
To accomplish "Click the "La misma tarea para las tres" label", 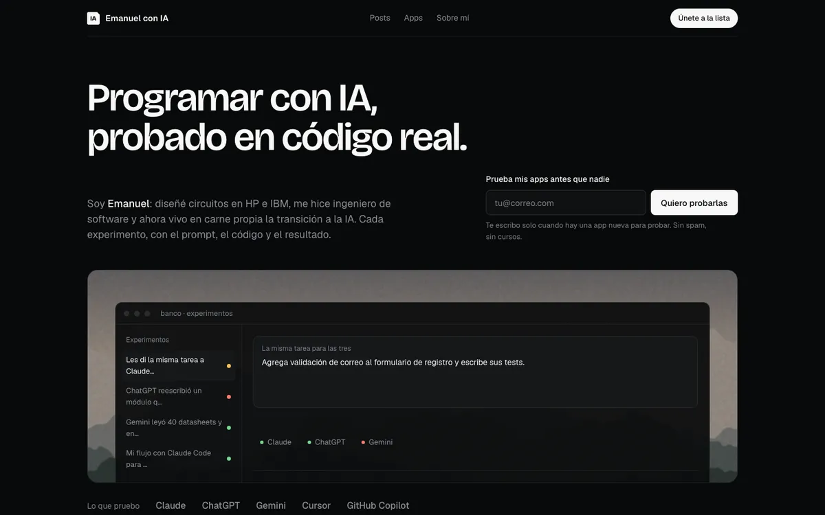I will pyautogui.click(x=307, y=348).
